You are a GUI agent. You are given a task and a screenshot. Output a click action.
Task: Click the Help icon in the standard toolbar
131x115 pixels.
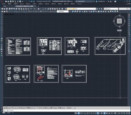coord(62,9)
